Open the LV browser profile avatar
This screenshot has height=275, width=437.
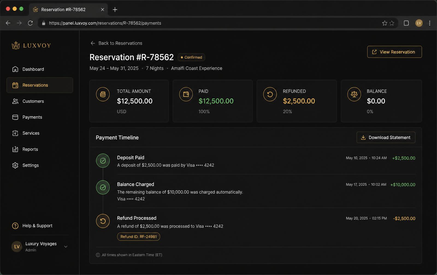coord(419,23)
